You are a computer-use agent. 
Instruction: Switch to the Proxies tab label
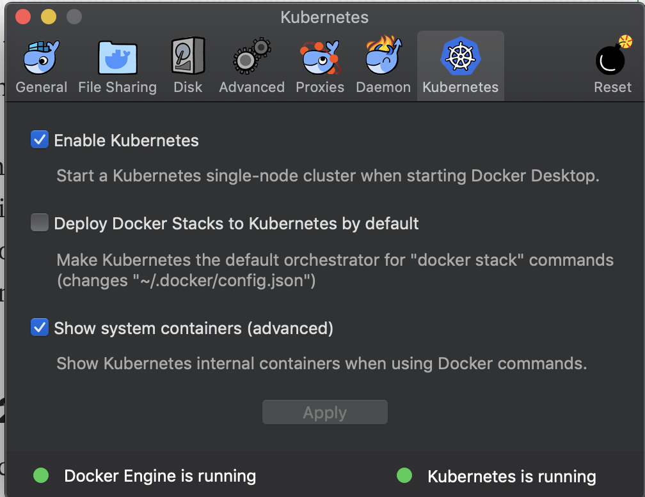click(x=320, y=88)
